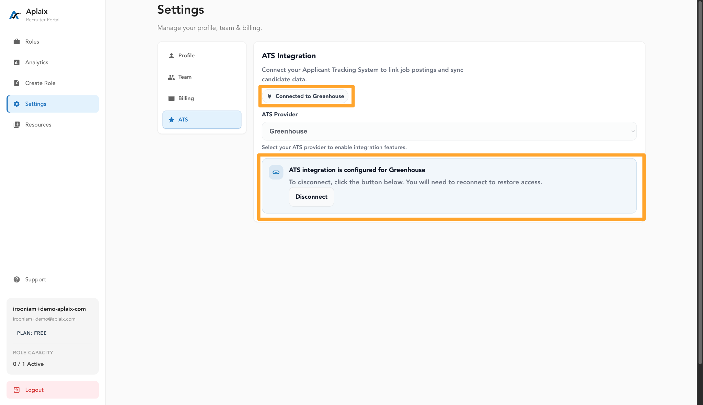Viewport: 703px width, 405px height.
Task: Click the Roles briefcase icon
Action: (x=16, y=42)
